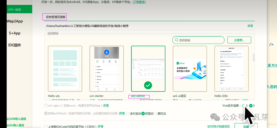277x128 pixels.
Task: Click 从Git导入项目 link
Action: coord(15,125)
